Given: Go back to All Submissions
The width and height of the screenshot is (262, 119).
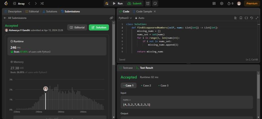Looking at the screenshot, I should click(x=15, y=18).
